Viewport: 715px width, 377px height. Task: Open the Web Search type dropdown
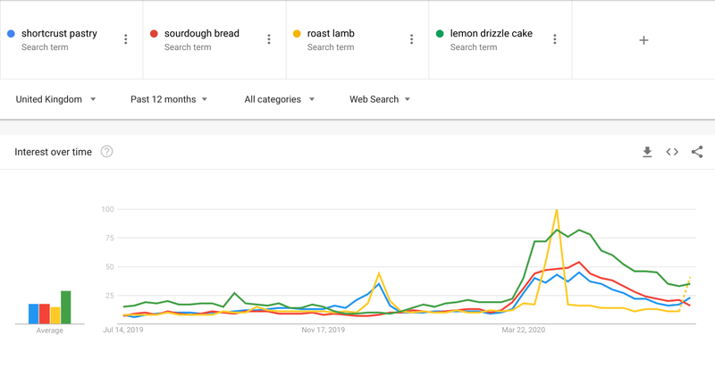[379, 99]
